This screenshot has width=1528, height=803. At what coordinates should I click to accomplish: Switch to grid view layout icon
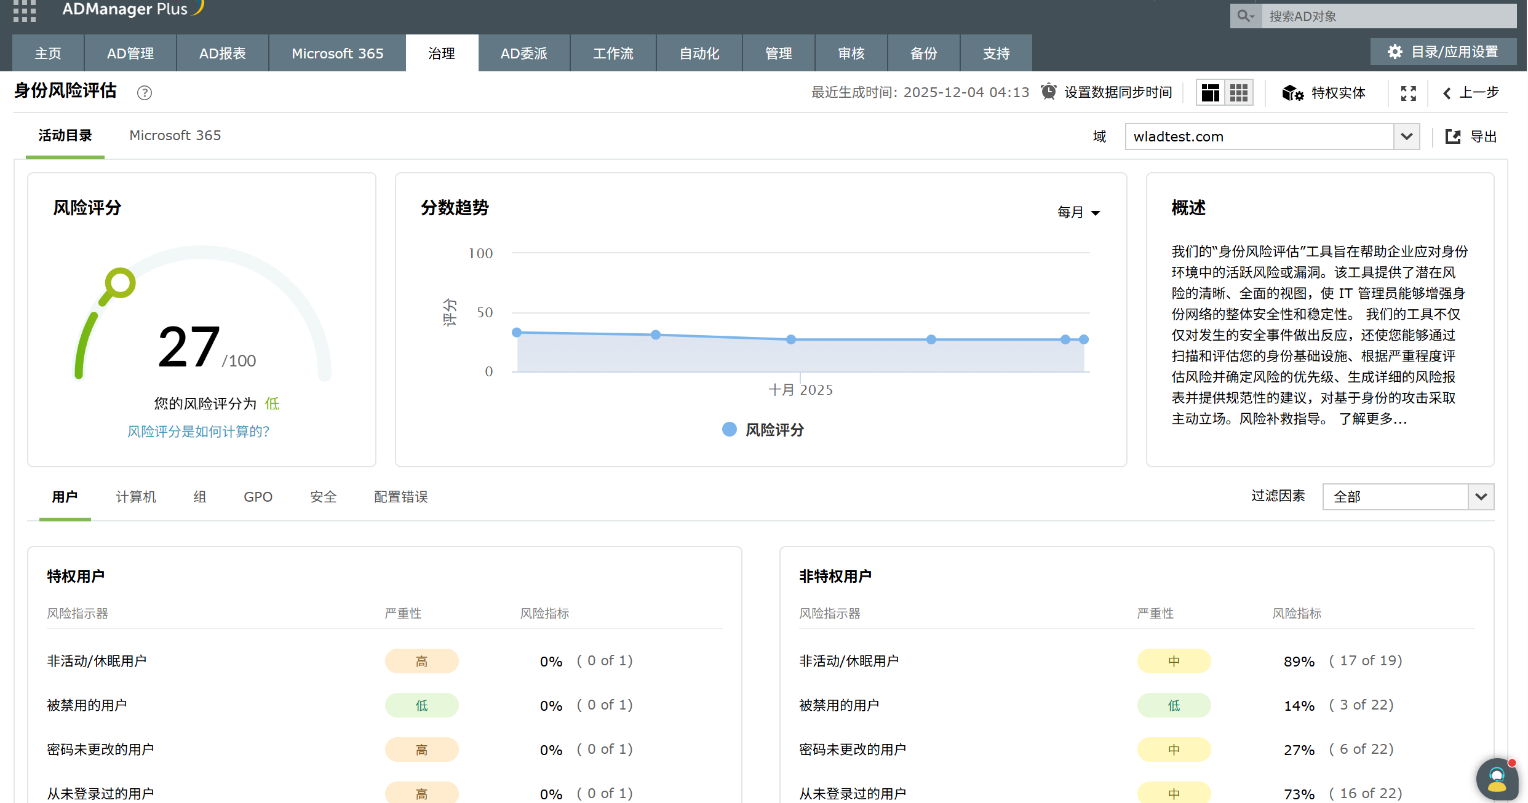1239,93
